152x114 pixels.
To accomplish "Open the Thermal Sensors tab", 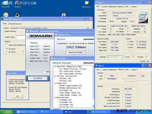I will [15, 24].
